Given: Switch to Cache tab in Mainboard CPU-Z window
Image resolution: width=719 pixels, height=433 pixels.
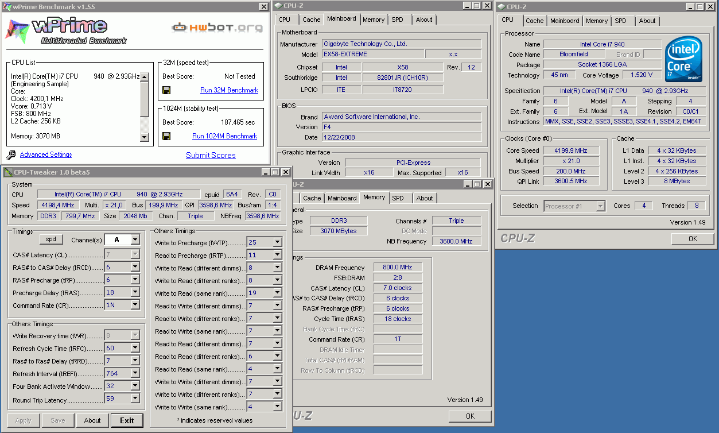Looking at the screenshot, I should (312, 20).
